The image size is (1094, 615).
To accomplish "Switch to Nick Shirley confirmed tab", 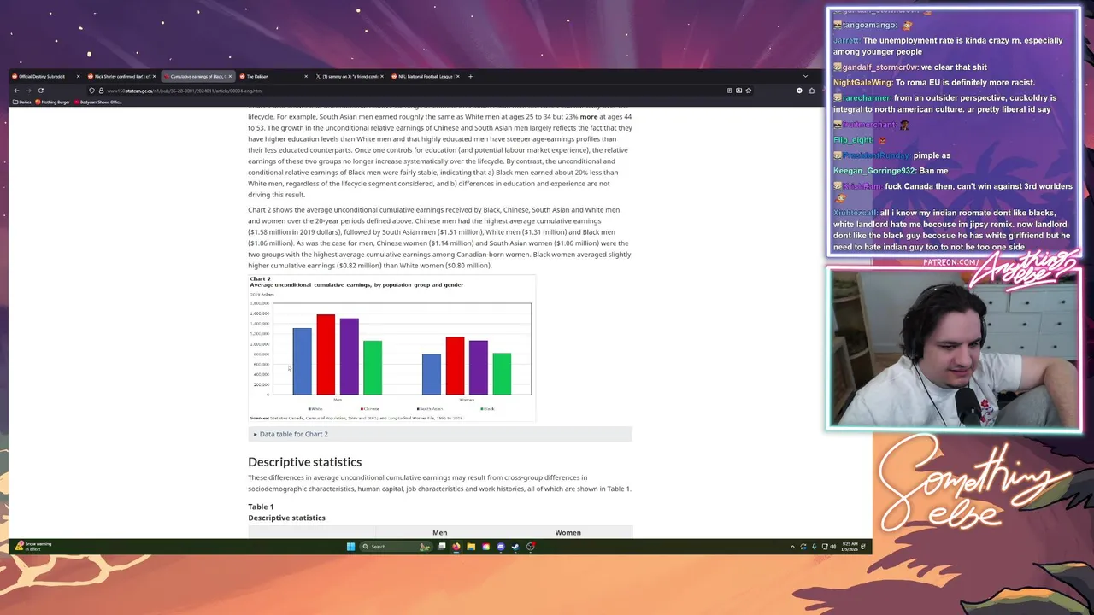I will coord(122,76).
